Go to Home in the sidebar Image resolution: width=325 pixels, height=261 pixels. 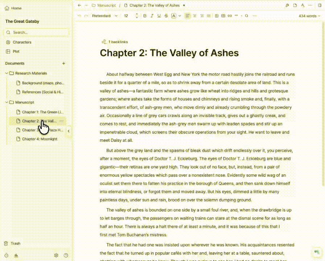[x=13, y=8]
